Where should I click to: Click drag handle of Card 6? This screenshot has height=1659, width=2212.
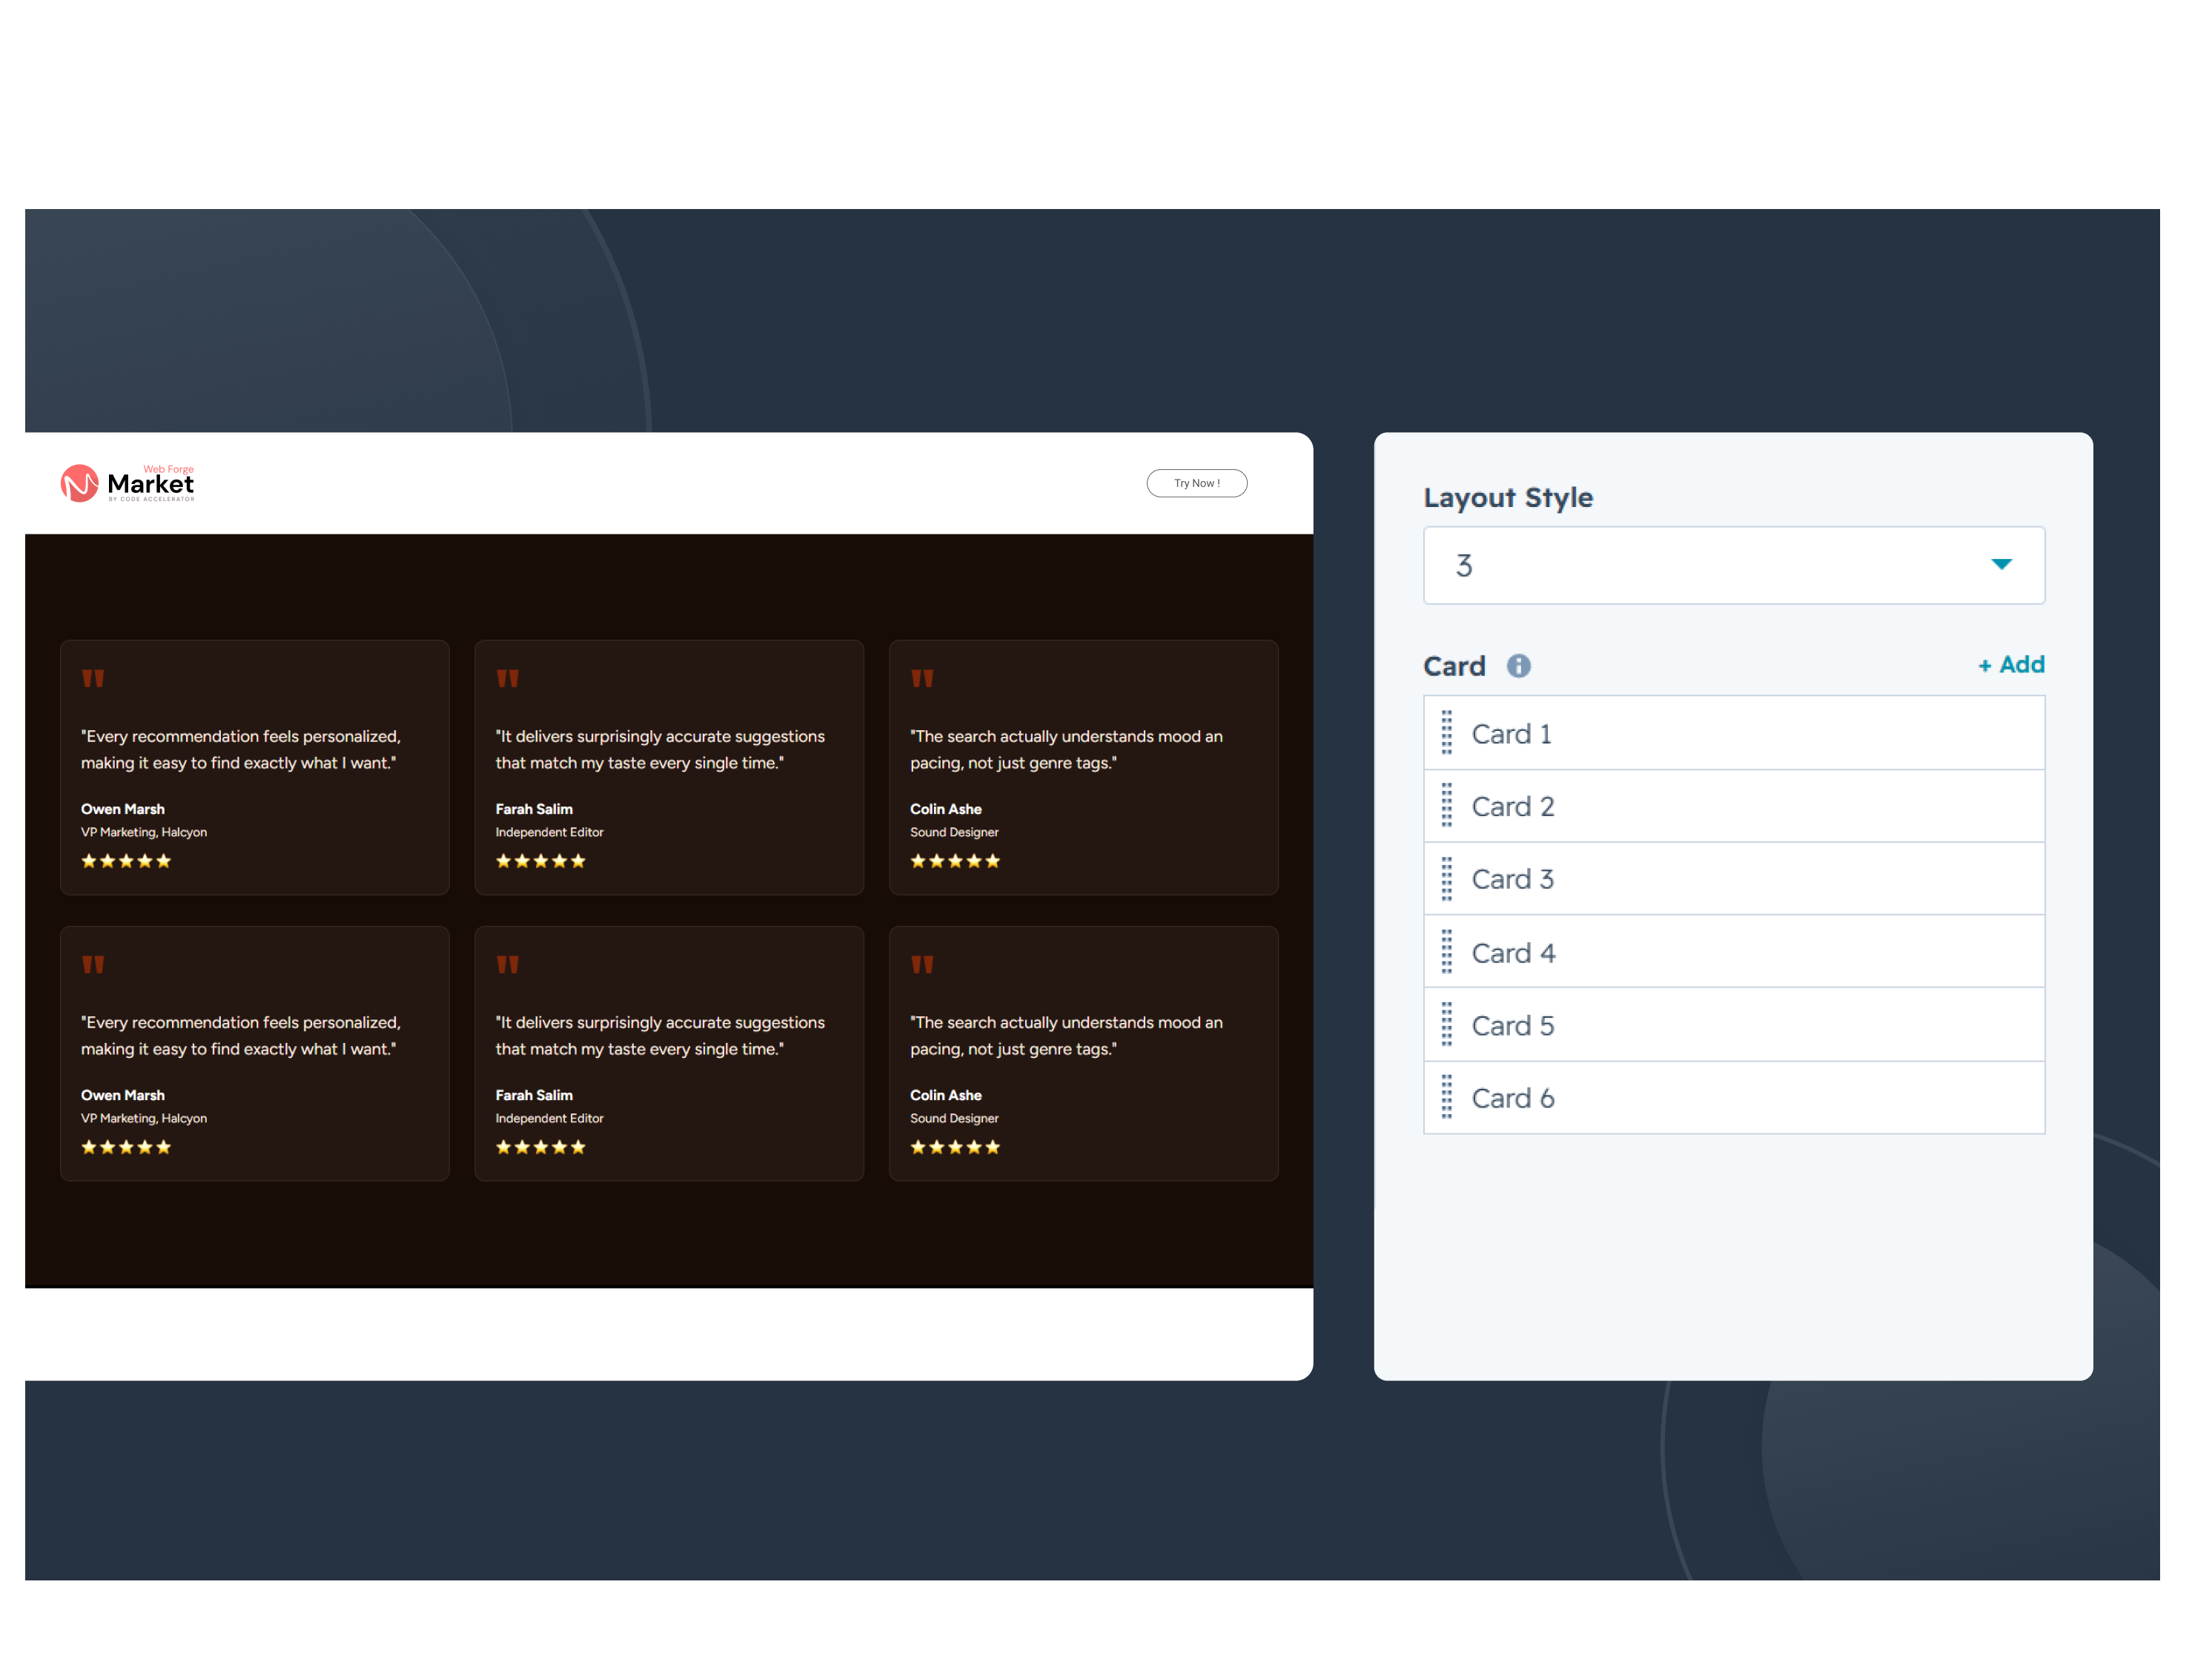click(x=1446, y=1097)
